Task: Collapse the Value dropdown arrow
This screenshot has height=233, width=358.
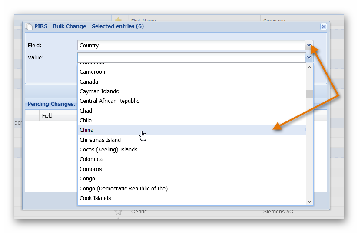Action: click(x=309, y=57)
